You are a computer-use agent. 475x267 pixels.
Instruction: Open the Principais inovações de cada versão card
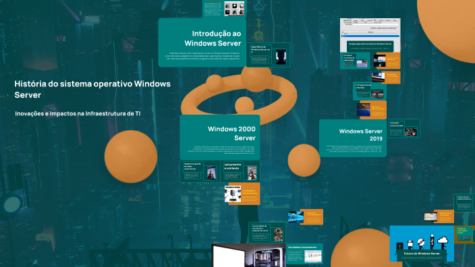(355, 61)
